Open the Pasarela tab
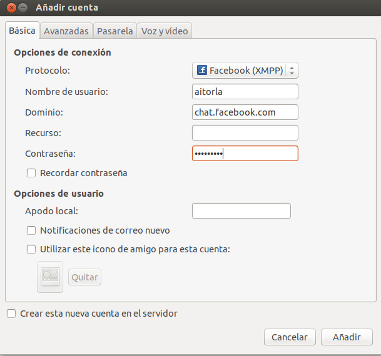 tap(114, 31)
